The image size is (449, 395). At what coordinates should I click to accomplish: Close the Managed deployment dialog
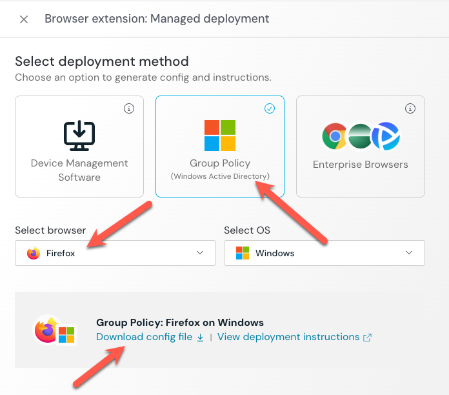(24, 19)
